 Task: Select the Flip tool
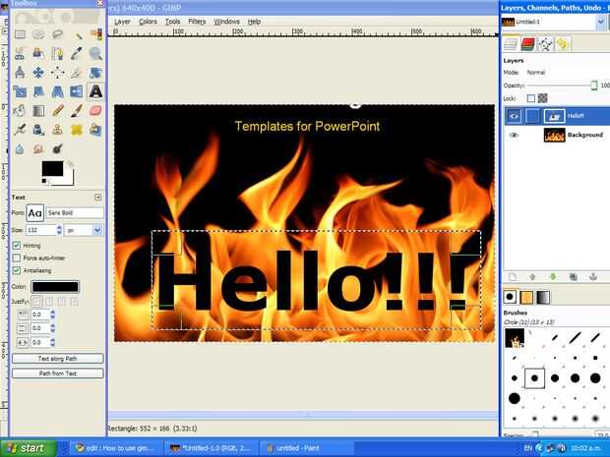click(77, 91)
